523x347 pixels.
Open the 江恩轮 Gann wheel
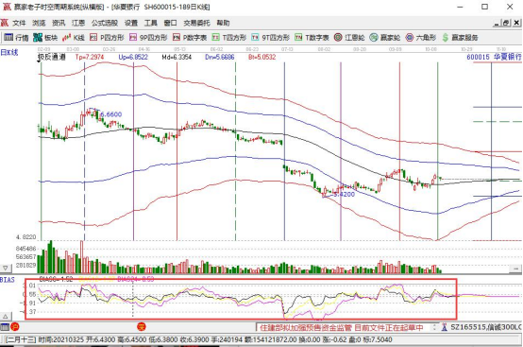[349, 38]
